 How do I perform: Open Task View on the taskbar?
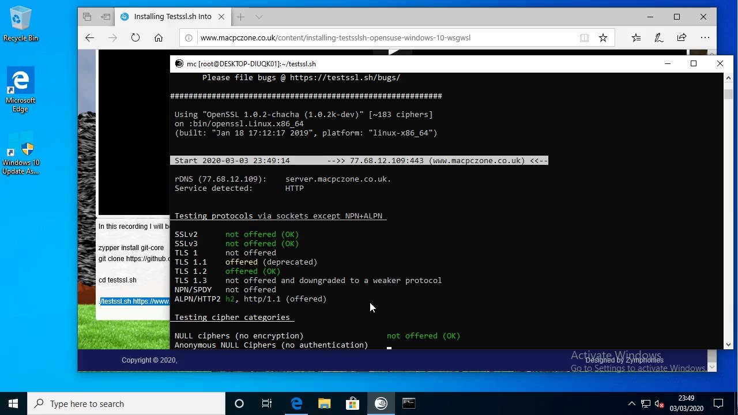(267, 403)
